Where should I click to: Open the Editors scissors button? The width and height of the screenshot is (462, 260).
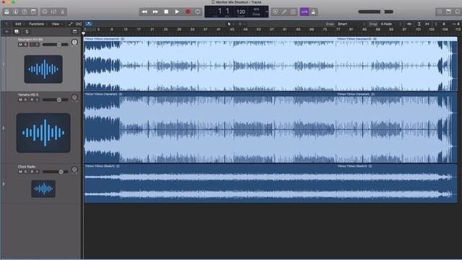(63, 12)
